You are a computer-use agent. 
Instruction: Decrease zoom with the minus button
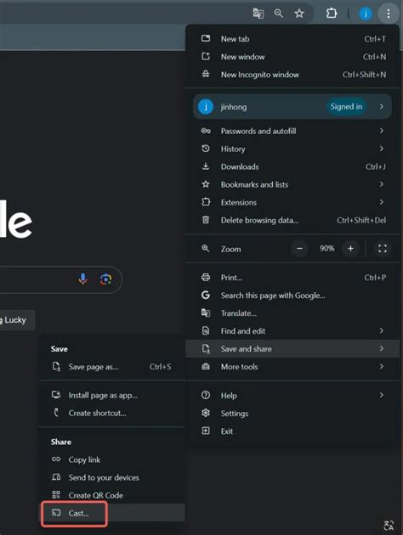[299, 248]
